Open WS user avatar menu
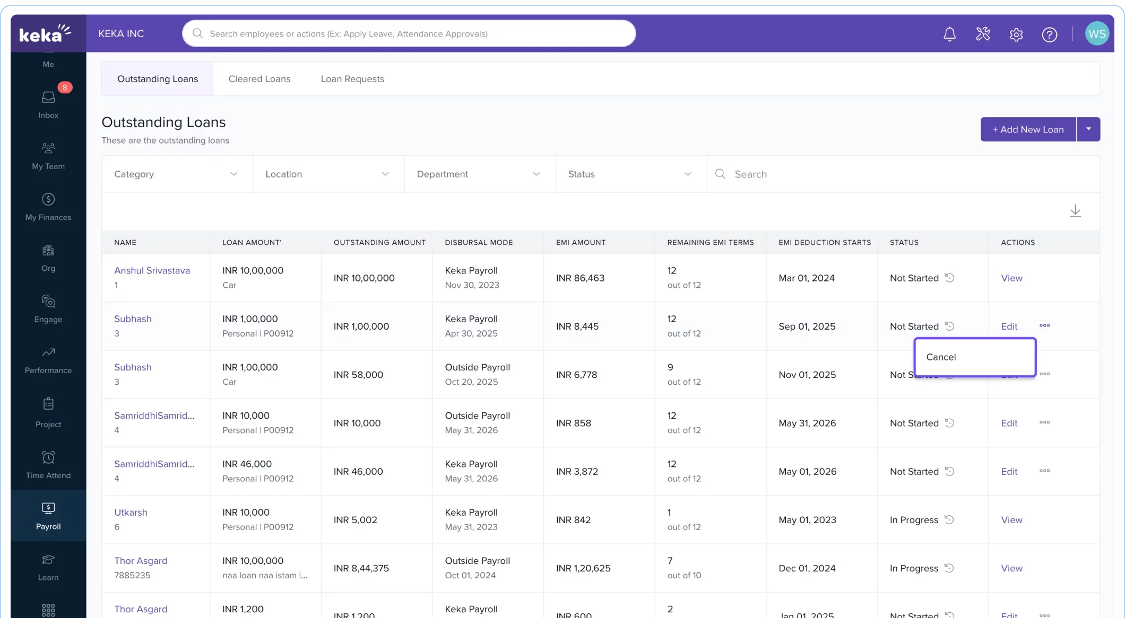Screen dimensions: 1125x618 click(x=1096, y=34)
